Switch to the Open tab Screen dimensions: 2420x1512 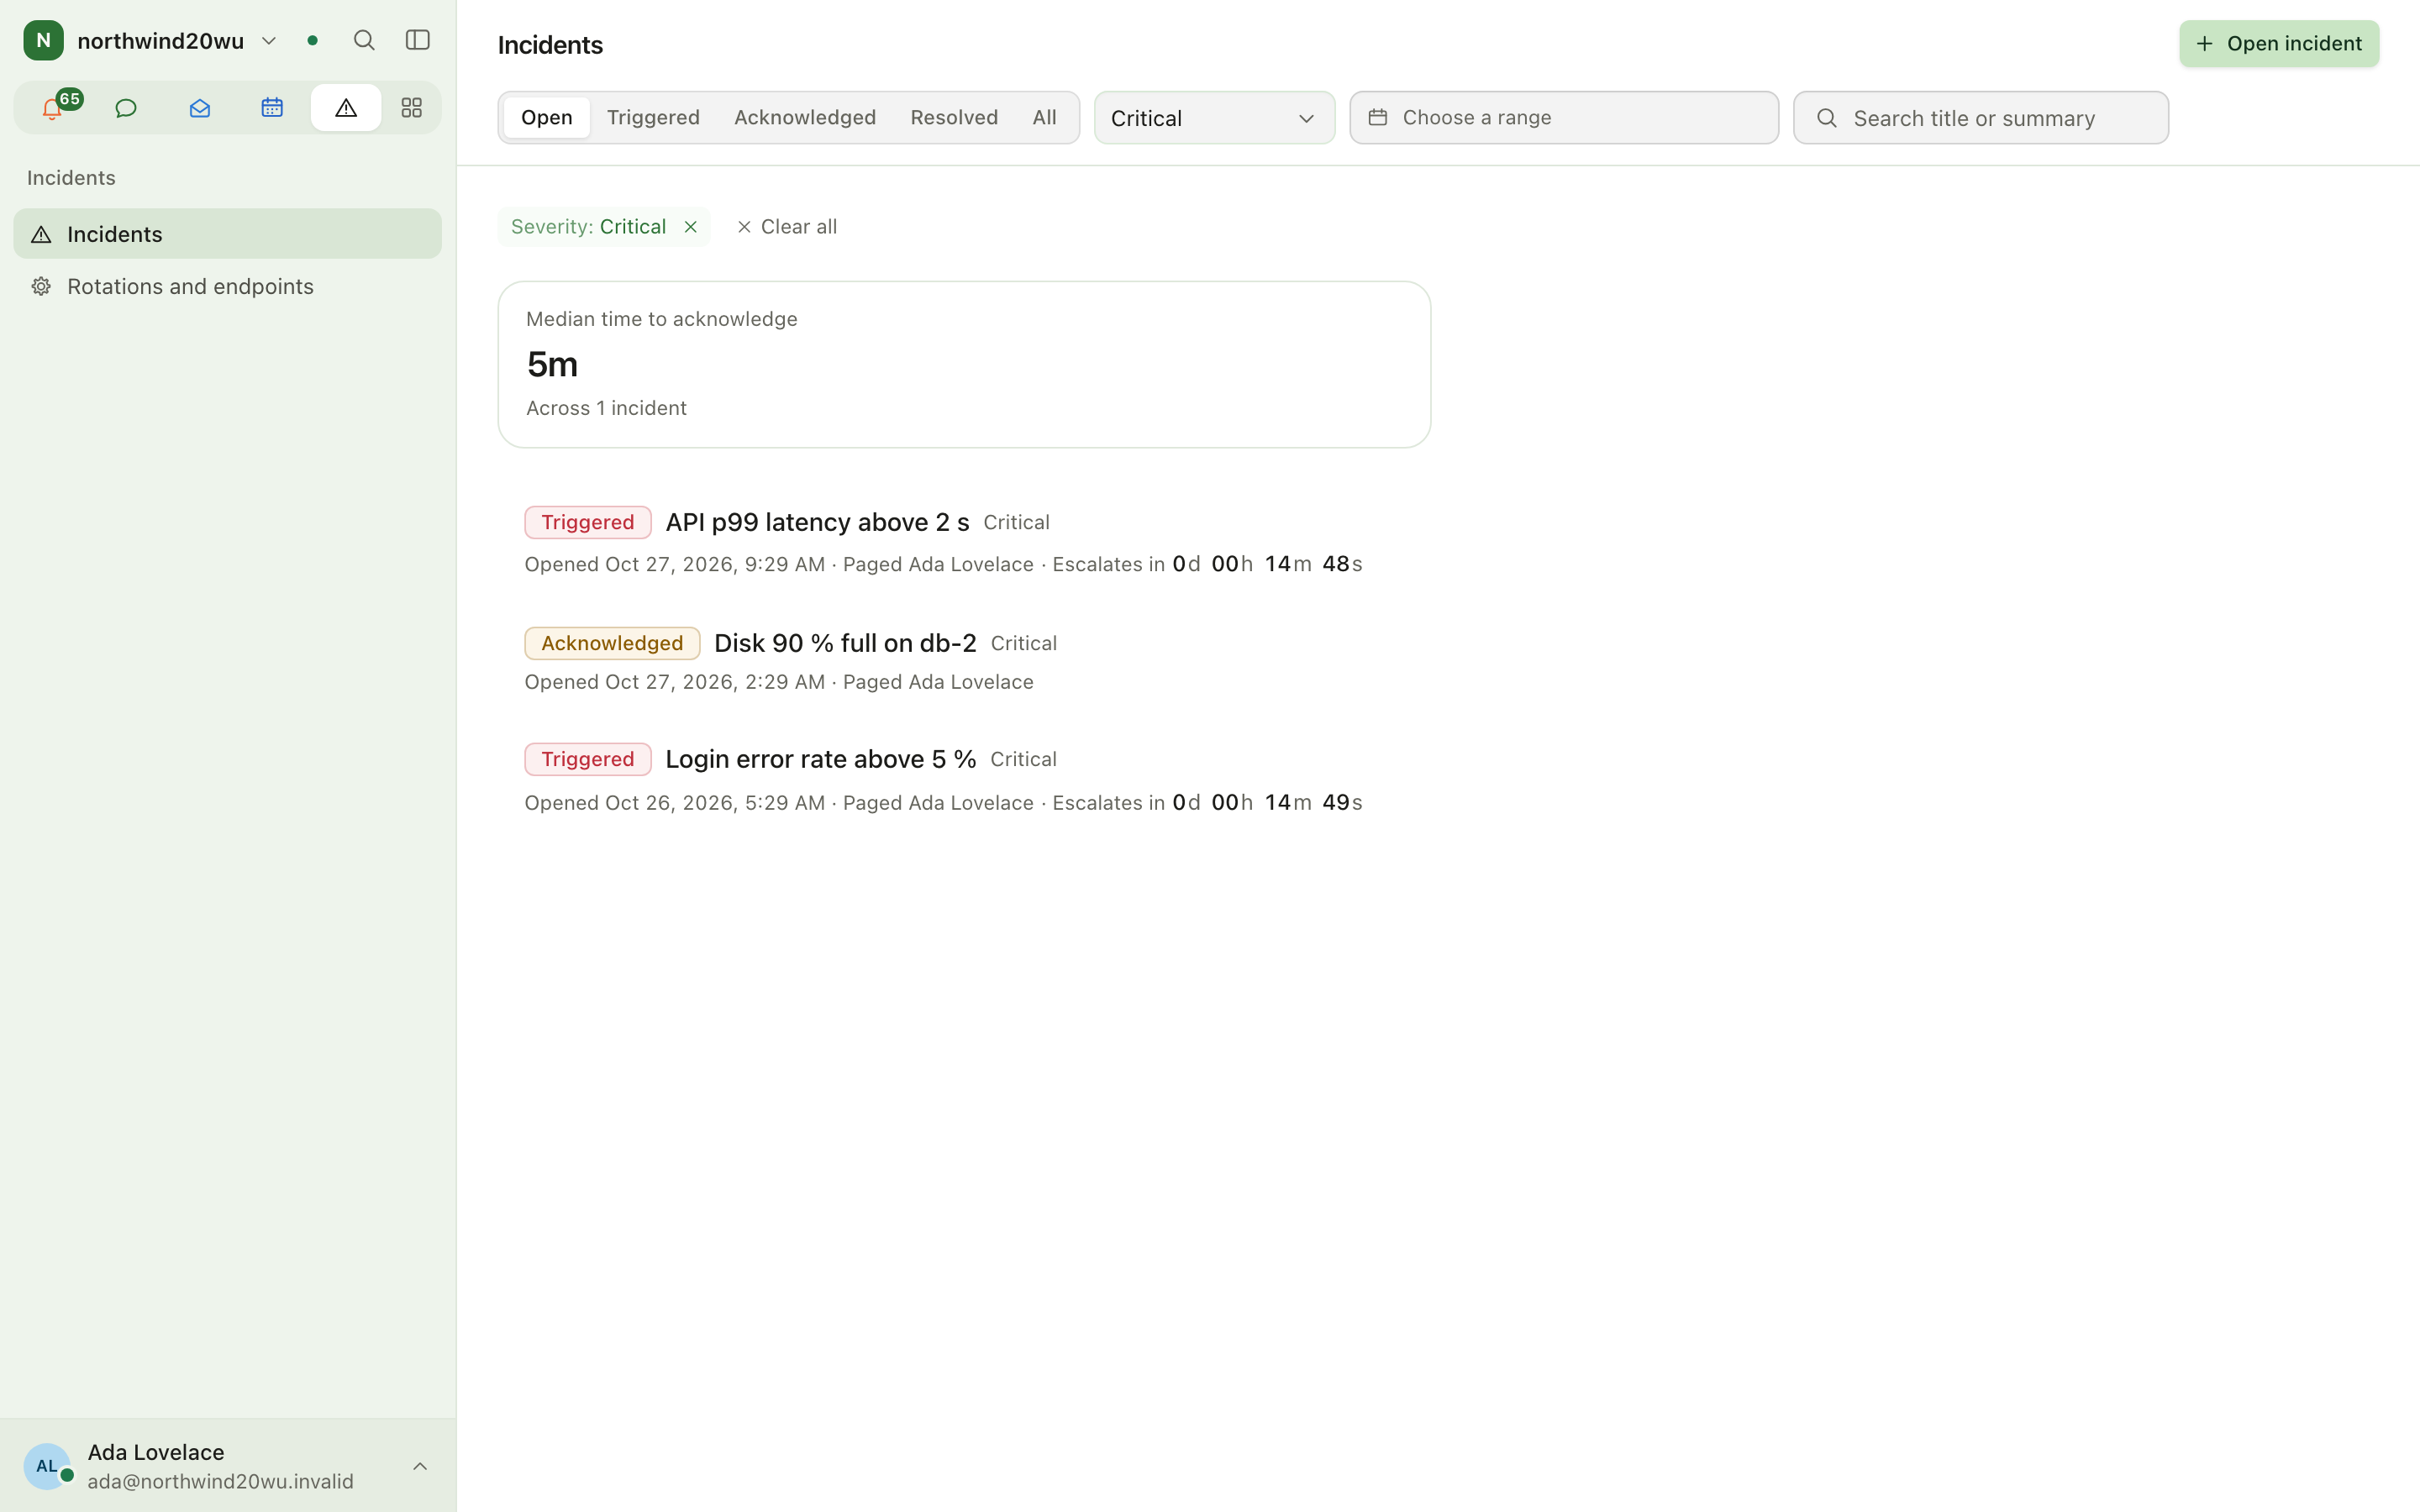tap(546, 117)
